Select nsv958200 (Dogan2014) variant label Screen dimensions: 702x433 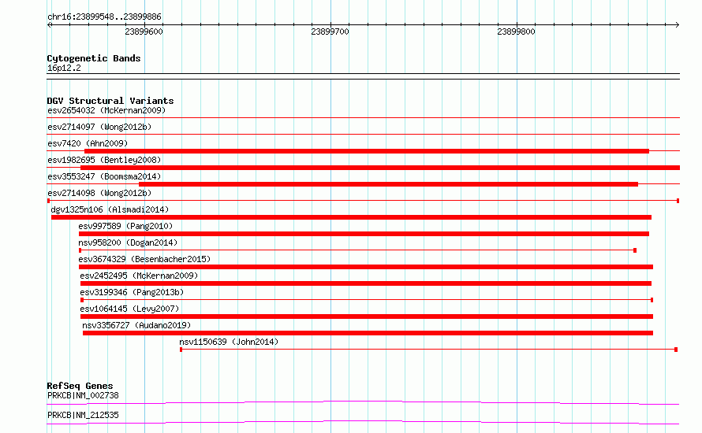click(128, 242)
